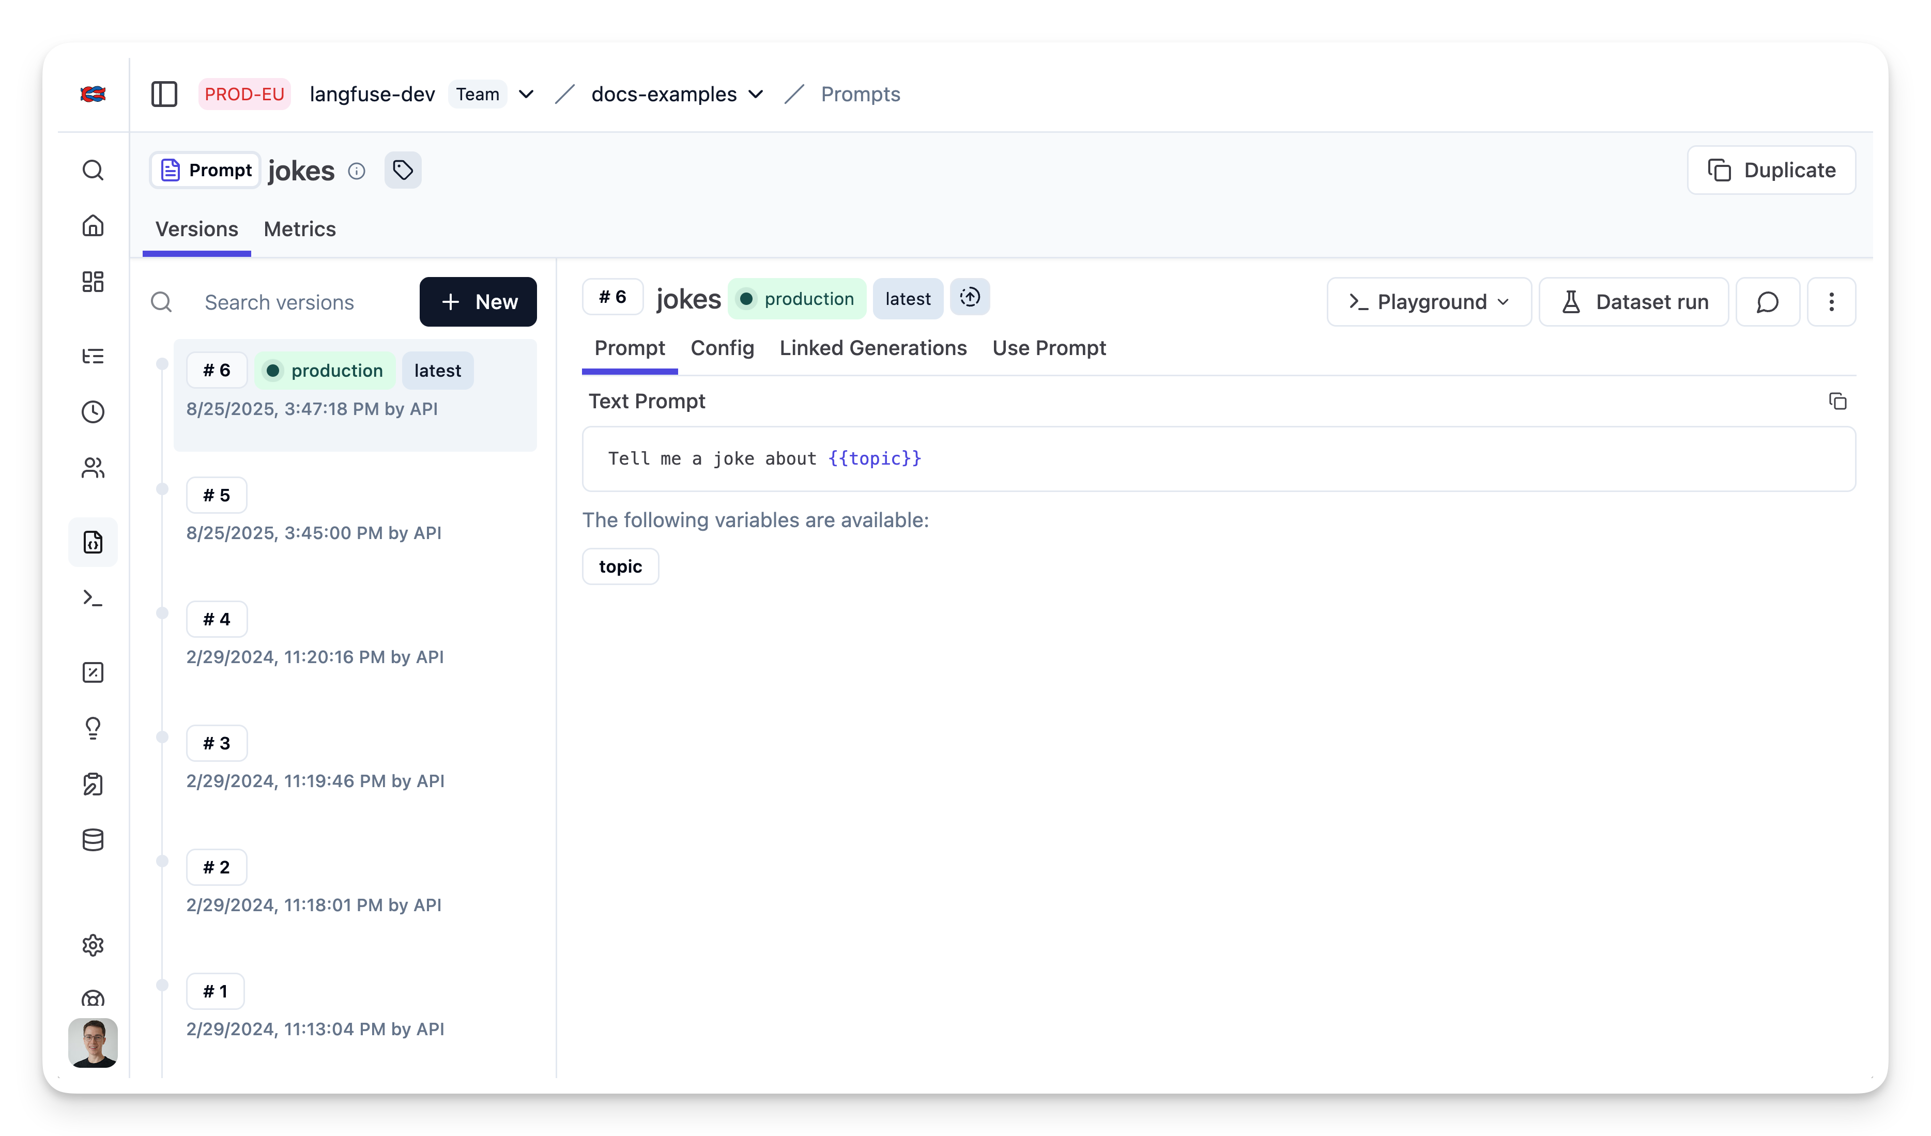The height and width of the screenshot is (1136, 1931).
Task: Open search from the left sidebar
Action: click(x=93, y=170)
